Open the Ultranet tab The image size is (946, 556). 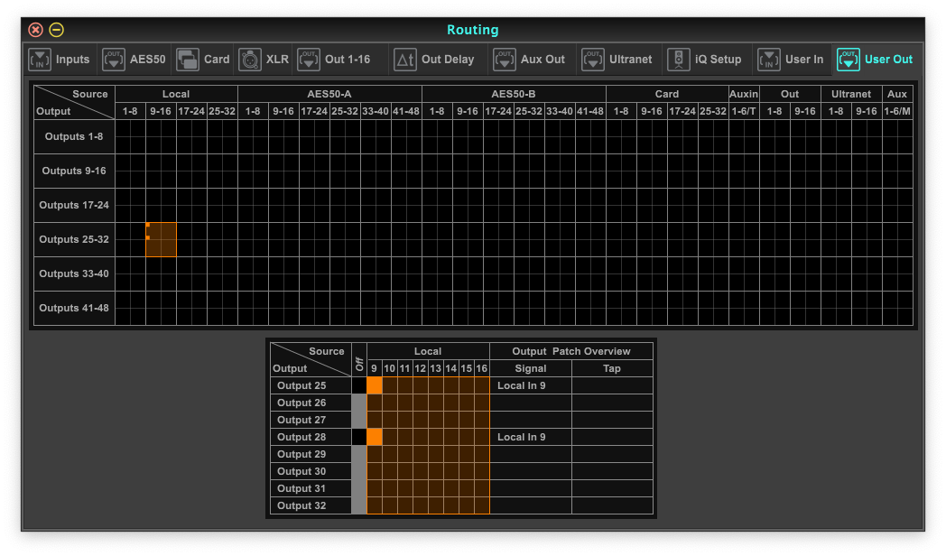point(629,60)
